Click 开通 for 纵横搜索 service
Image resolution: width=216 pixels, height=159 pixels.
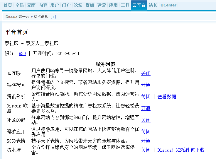point(146,85)
